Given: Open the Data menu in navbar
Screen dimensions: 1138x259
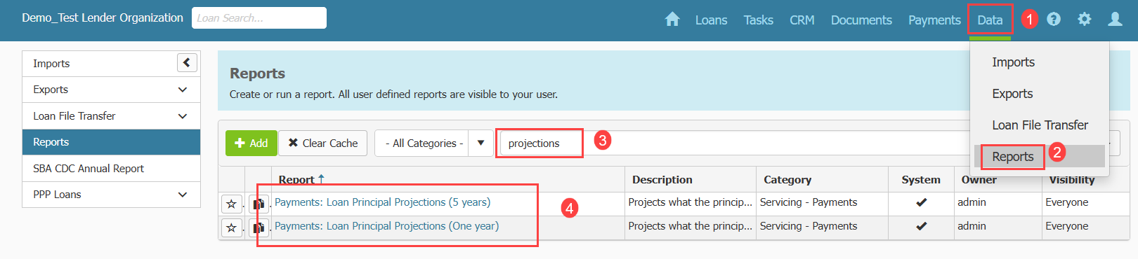Looking at the screenshot, I should click(990, 20).
